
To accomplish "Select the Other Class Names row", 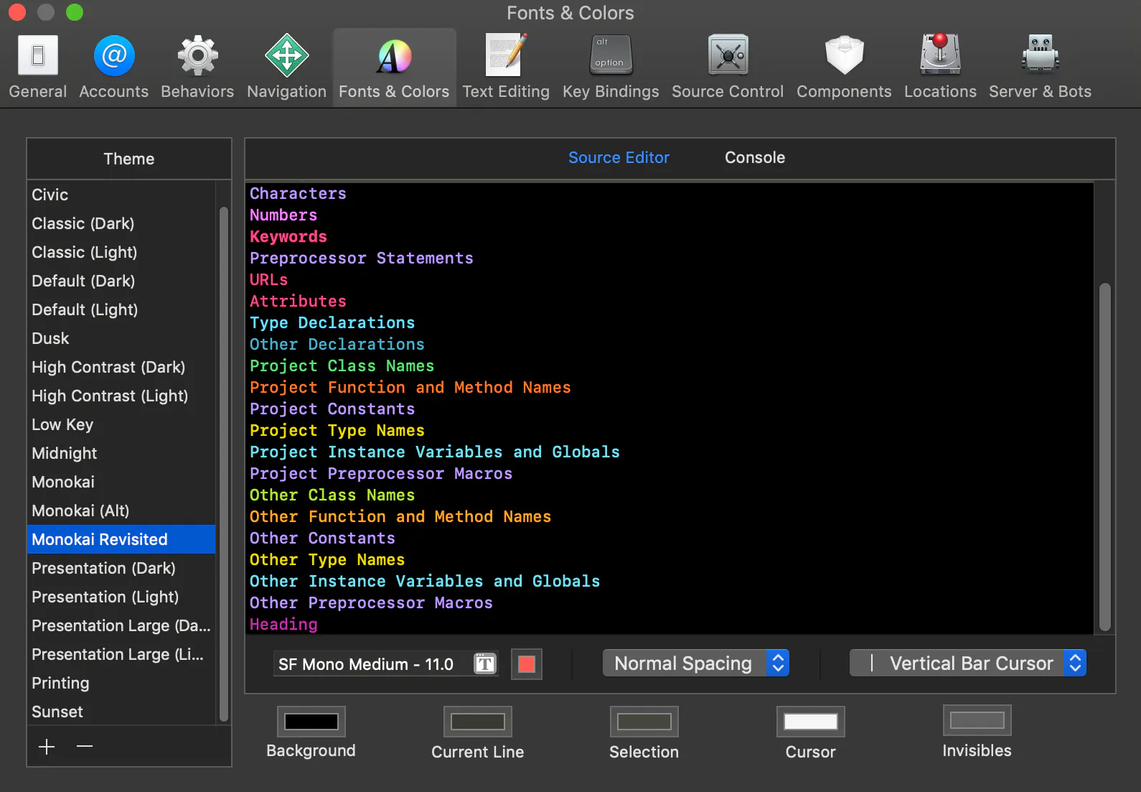I will click(x=670, y=495).
